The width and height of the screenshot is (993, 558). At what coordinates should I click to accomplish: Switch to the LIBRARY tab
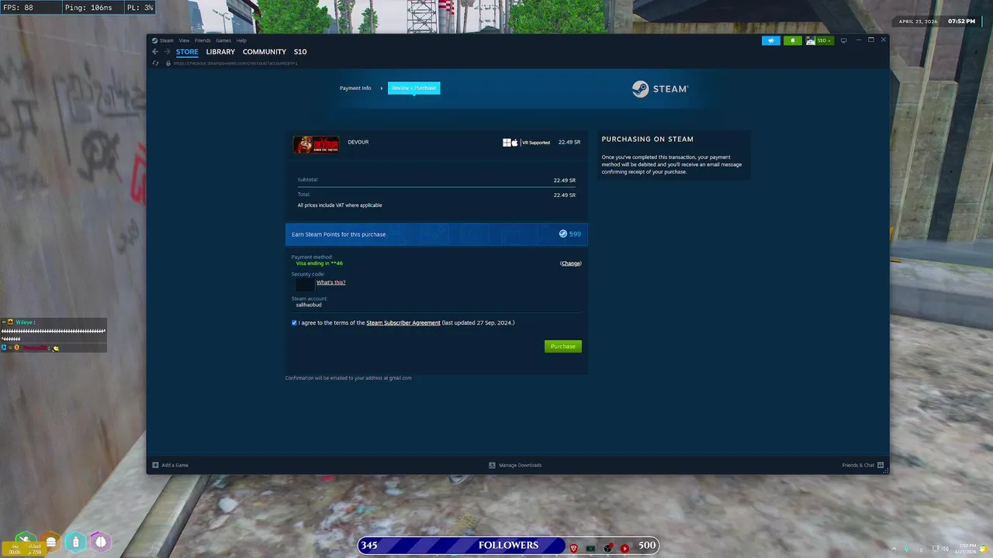coord(220,52)
